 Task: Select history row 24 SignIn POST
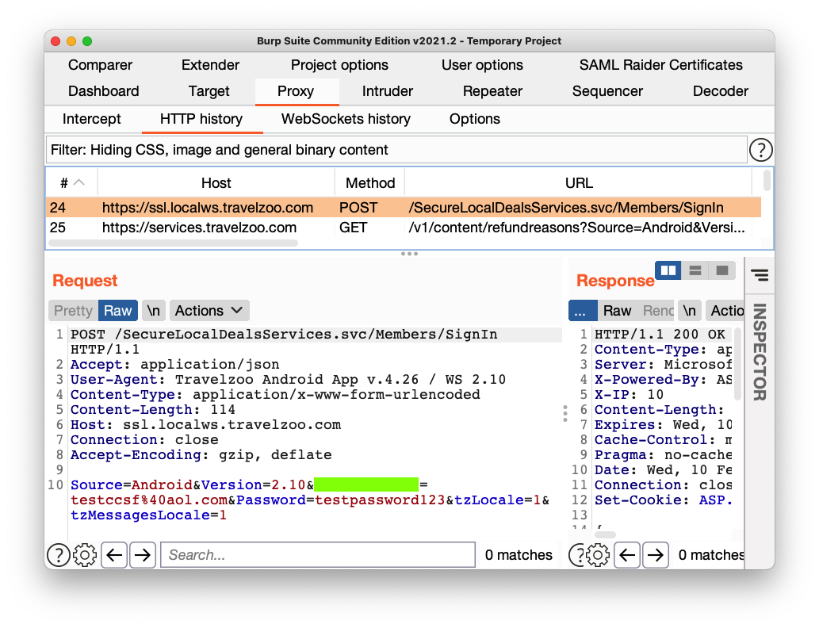pyautogui.click(x=404, y=208)
